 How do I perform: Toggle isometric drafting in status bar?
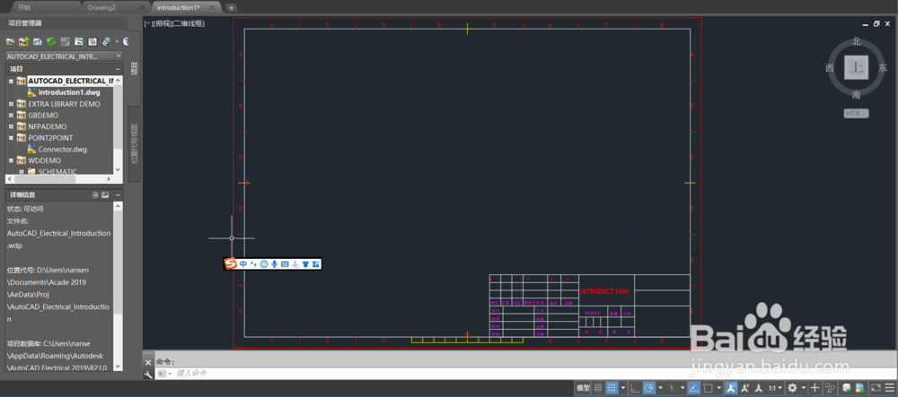click(673, 388)
